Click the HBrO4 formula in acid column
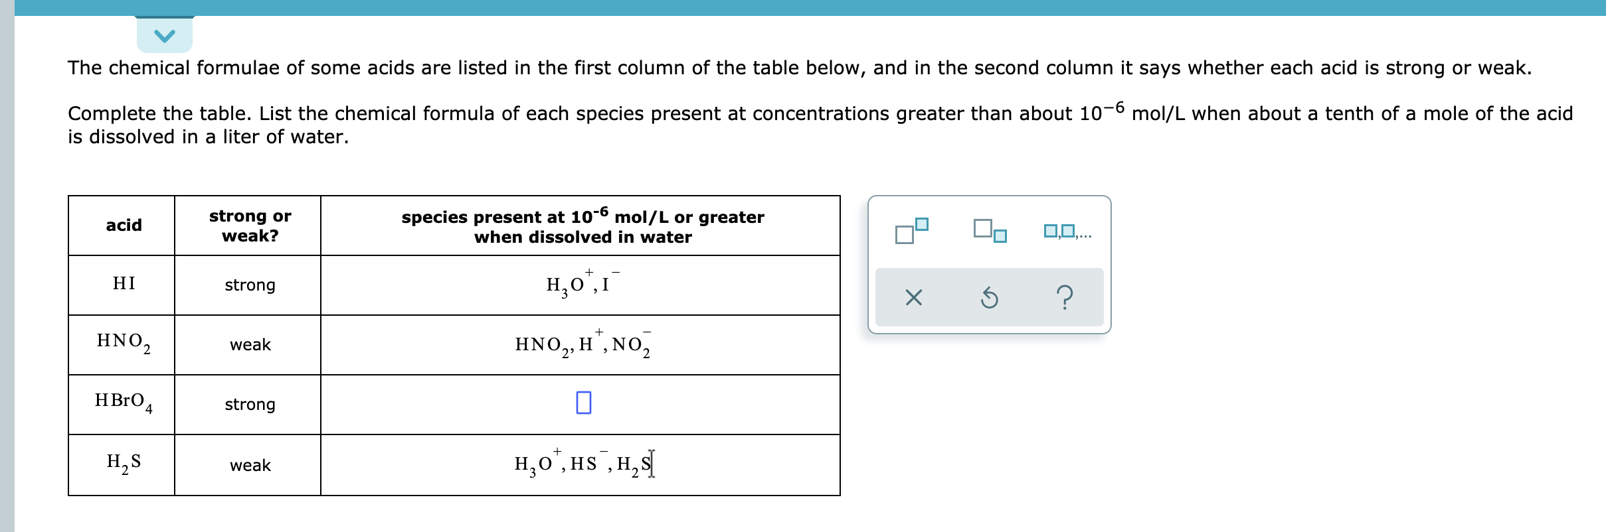1606x532 pixels. click(x=124, y=402)
